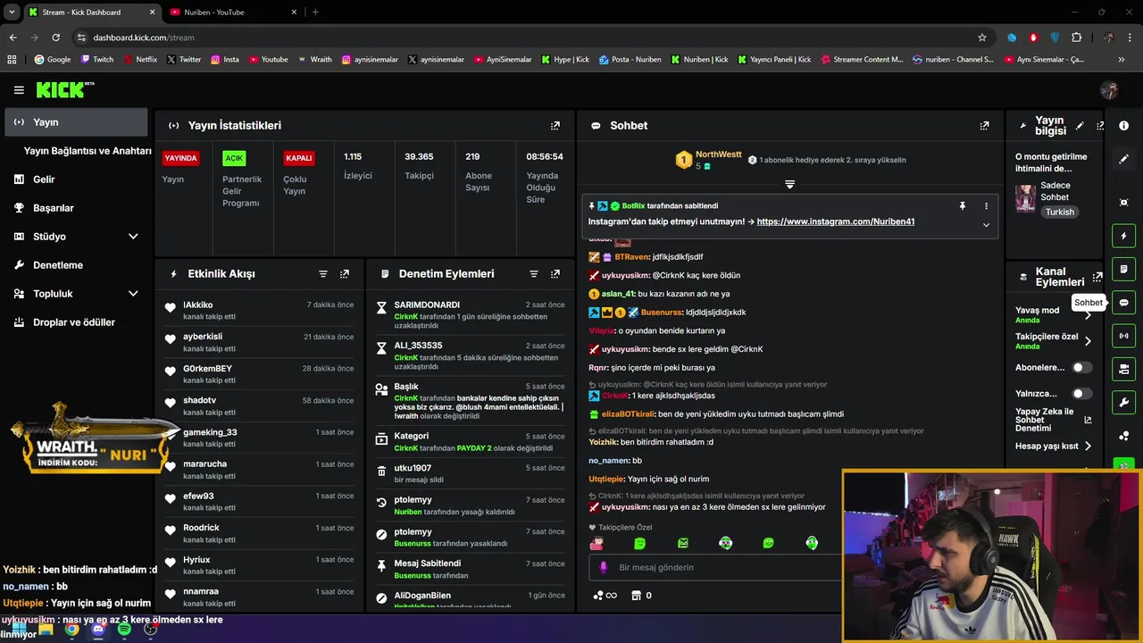Open Yayın Bağlantısı ve Anahtarı

click(x=88, y=151)
